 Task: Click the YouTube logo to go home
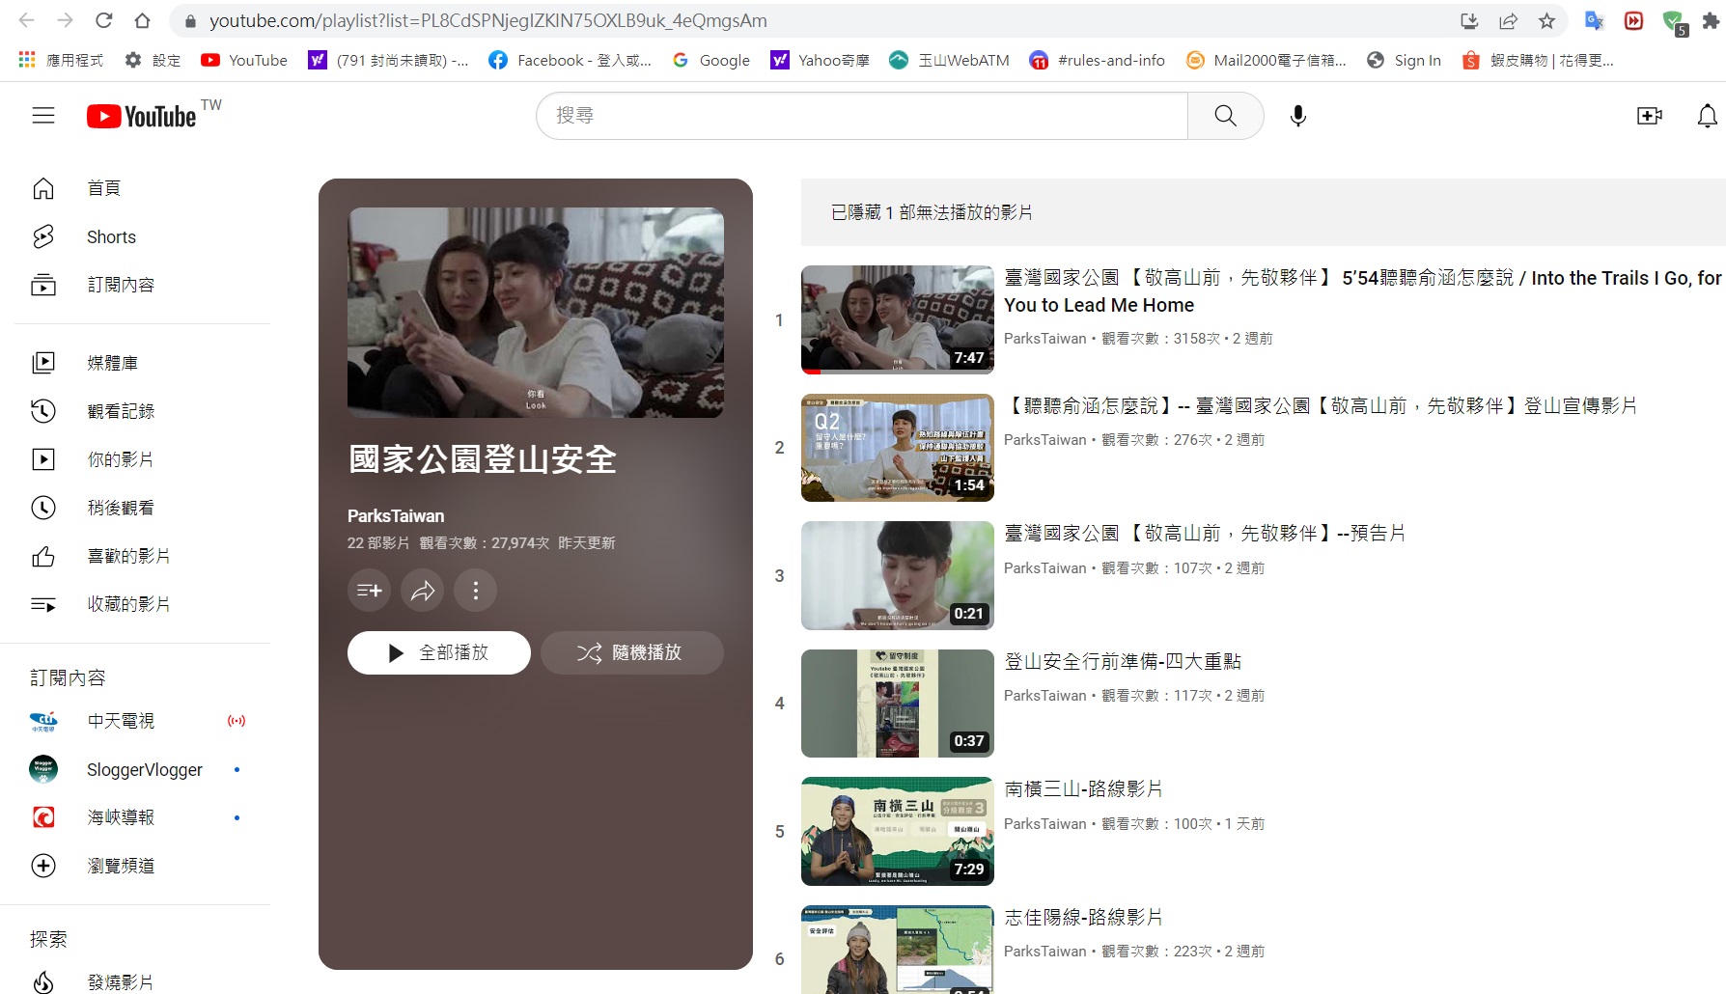pyautogui.click(x=142, y=116)
